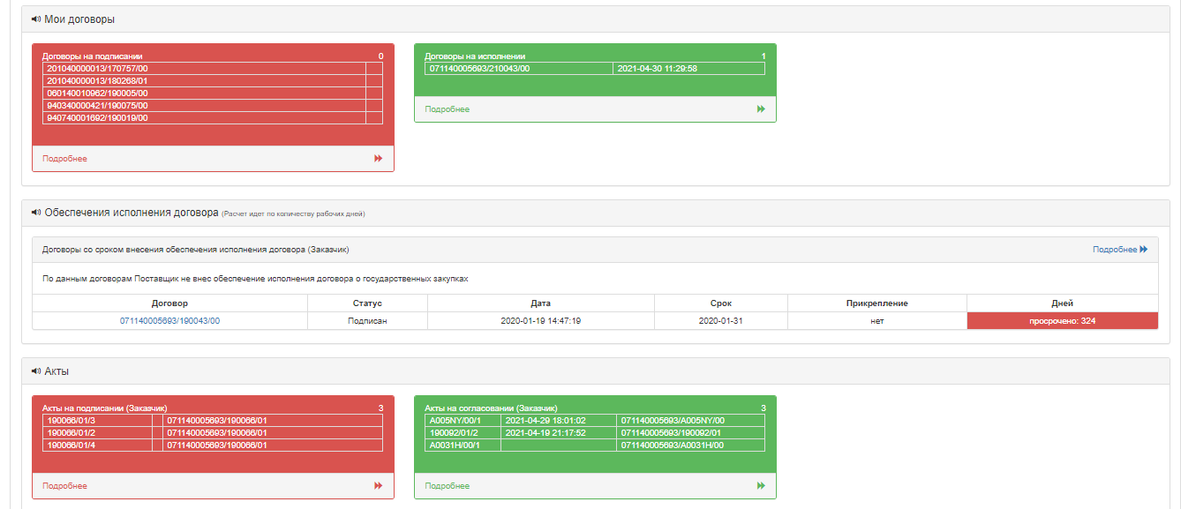1181x509 pixels.
Task: Click blue double-arrow icon in the Заказчик securities panel
Action: point(1143,250)
